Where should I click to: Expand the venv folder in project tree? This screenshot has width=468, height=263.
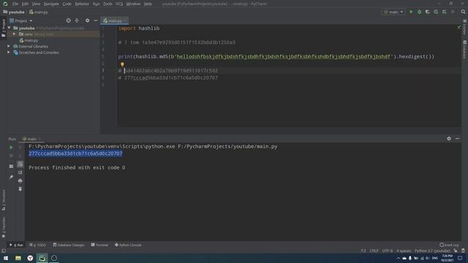click(14, 34)
